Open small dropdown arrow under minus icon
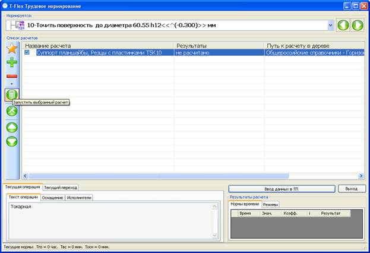Image resolution: width=370 pixels, height=253 pixels. coord(12,84)
